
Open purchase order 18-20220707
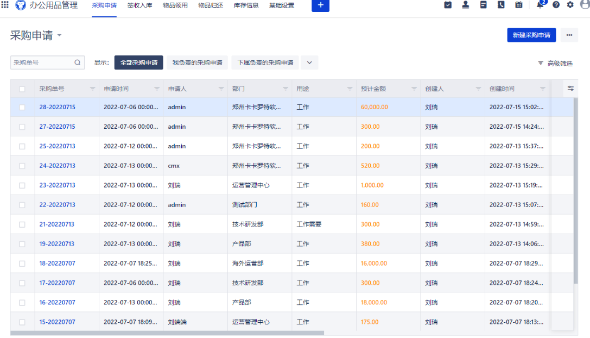[x=57, y=264]
